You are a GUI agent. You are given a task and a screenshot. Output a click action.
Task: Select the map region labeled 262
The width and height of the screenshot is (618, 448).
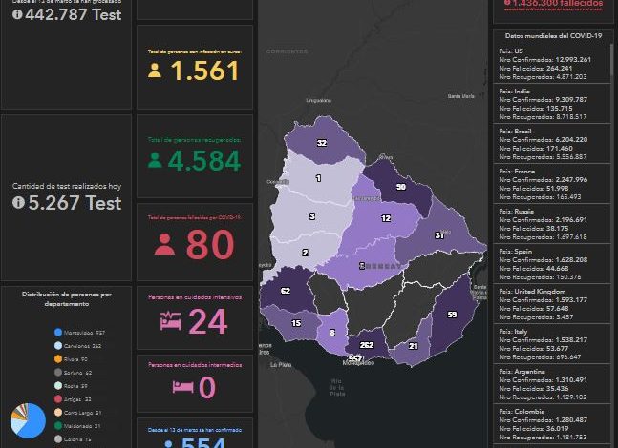coord(366,343)
